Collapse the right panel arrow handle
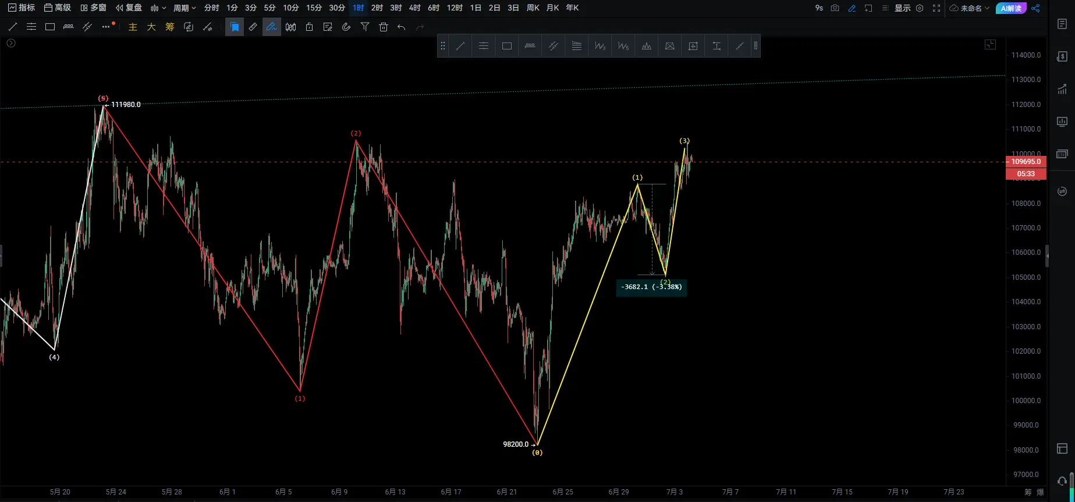The width and height of the screenshot is (1075, 502). coord(1048,256)
